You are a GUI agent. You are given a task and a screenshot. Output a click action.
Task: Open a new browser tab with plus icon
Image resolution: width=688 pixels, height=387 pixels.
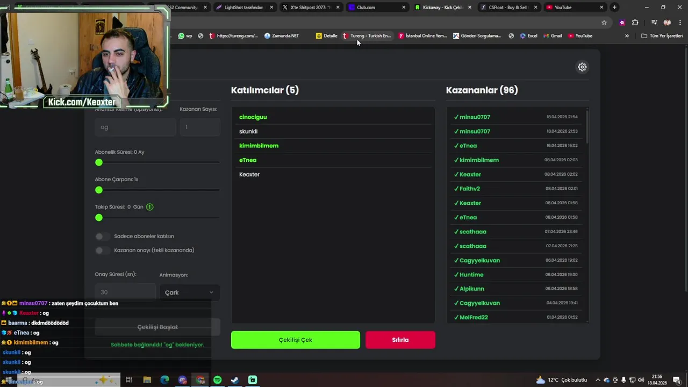pyautogui.click(x=614, y=8)
